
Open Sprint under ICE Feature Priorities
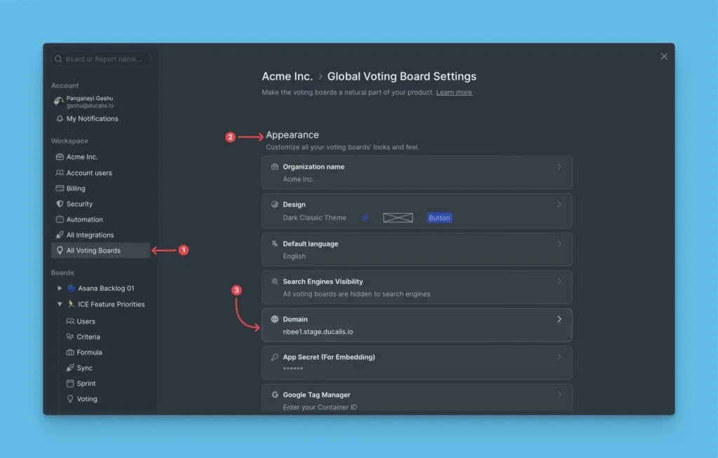coord(86,384)
